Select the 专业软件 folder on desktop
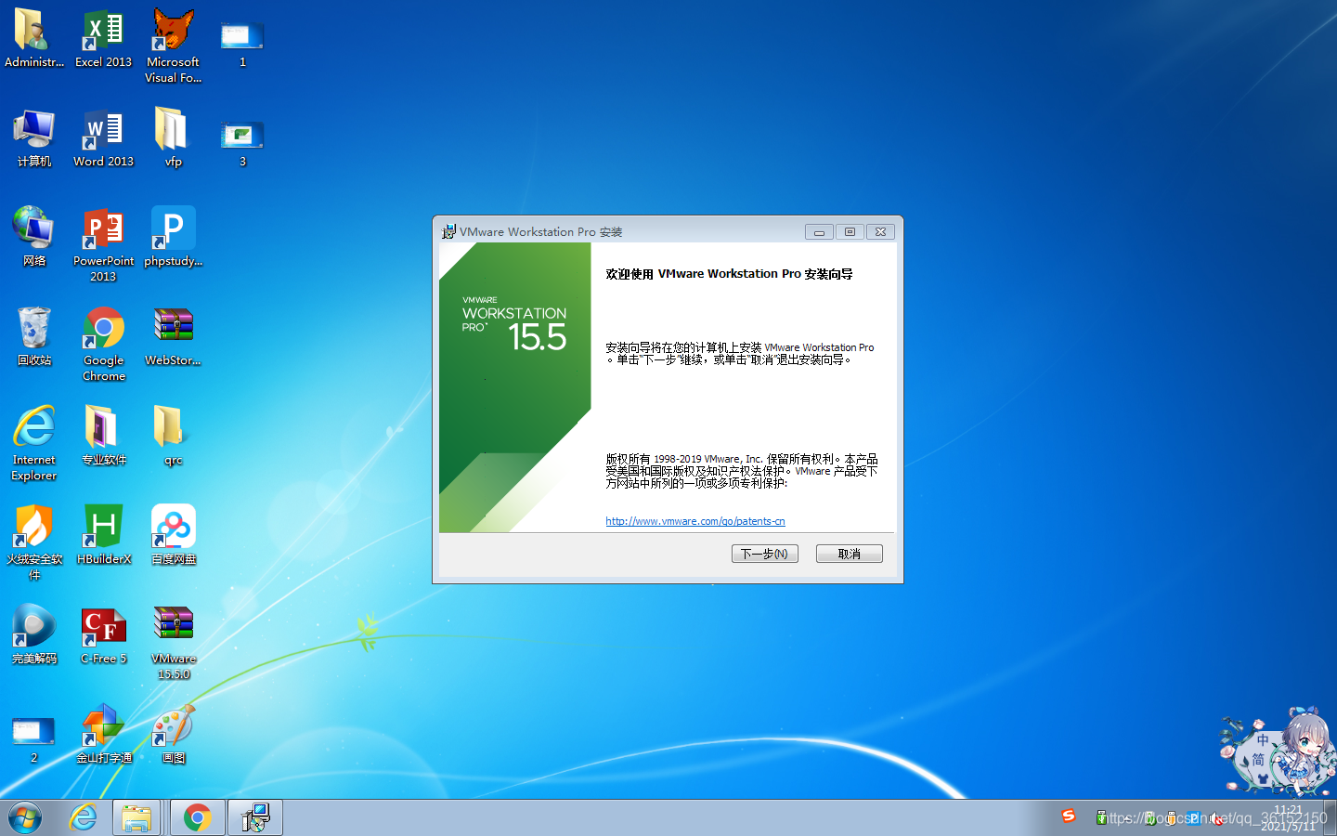The image size is (1337, 836). 103,437
